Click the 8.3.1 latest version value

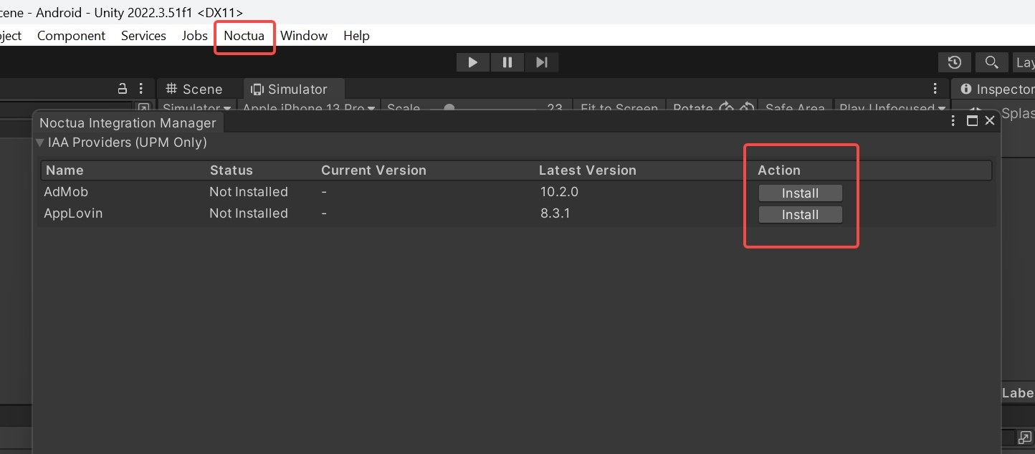[555, 213]
